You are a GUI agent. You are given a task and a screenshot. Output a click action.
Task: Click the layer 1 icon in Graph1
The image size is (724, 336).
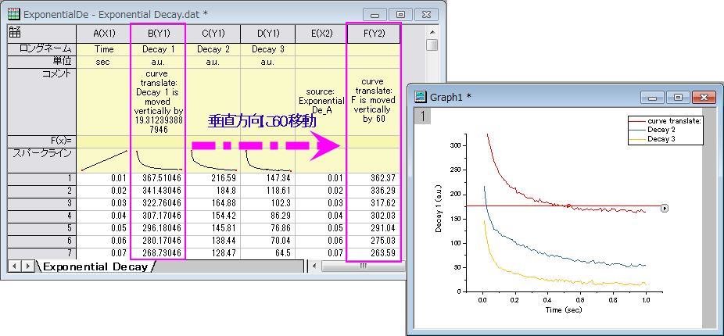[x=422, y=116]
